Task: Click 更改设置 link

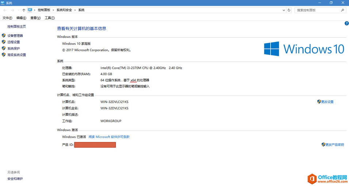Action: point(327,102)
